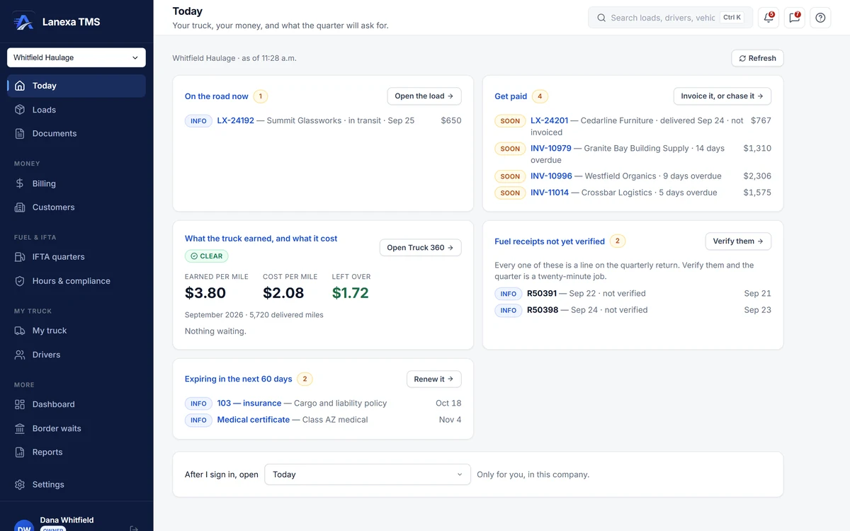Click the Dashboard grid icon
The image size is (850, 531).
coord(20,404)
